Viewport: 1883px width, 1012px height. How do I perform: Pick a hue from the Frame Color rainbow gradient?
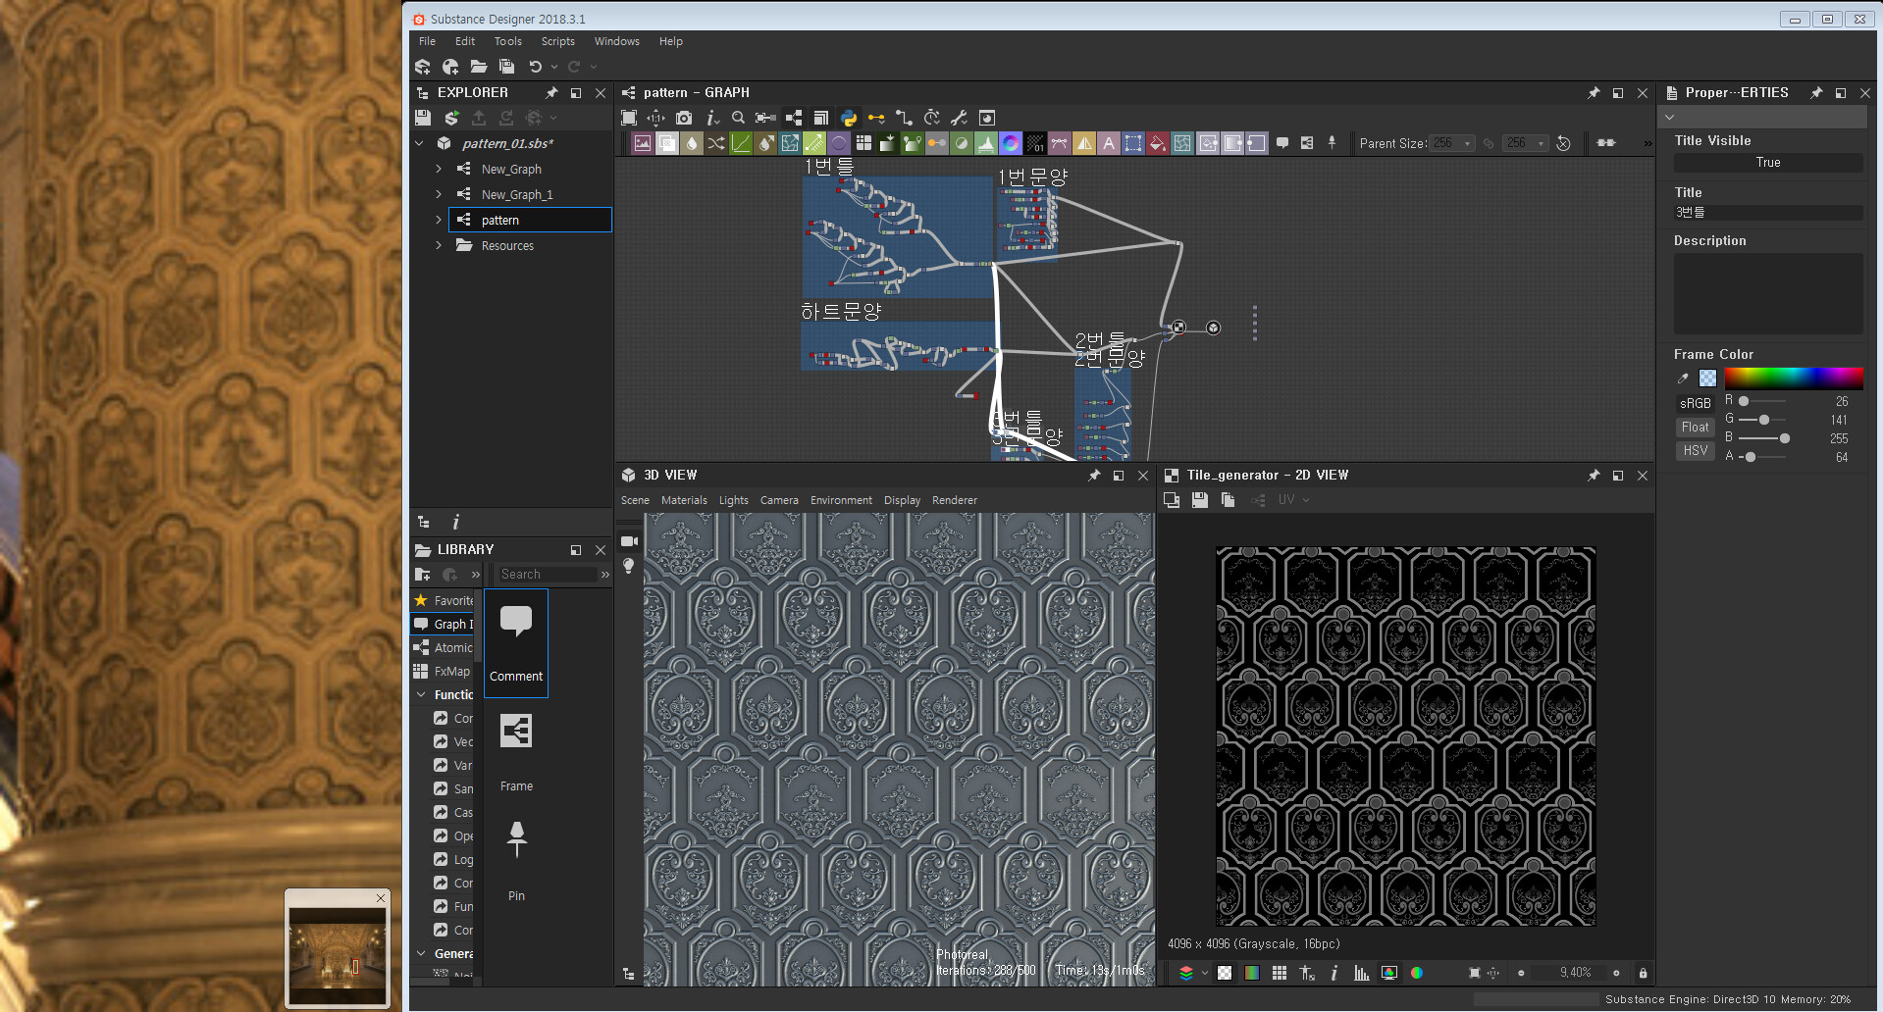1793,378
